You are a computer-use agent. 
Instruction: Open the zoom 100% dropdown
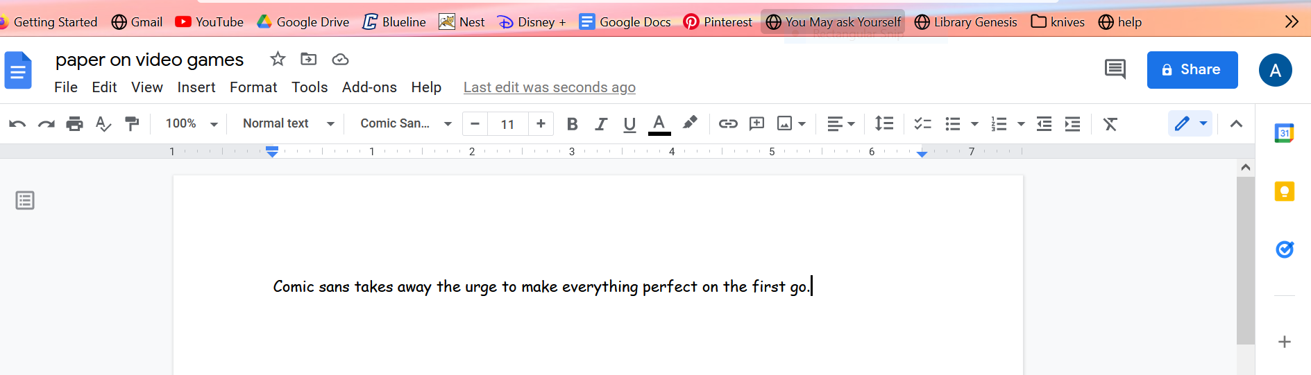pyautogui.click(x=192, y=123)
